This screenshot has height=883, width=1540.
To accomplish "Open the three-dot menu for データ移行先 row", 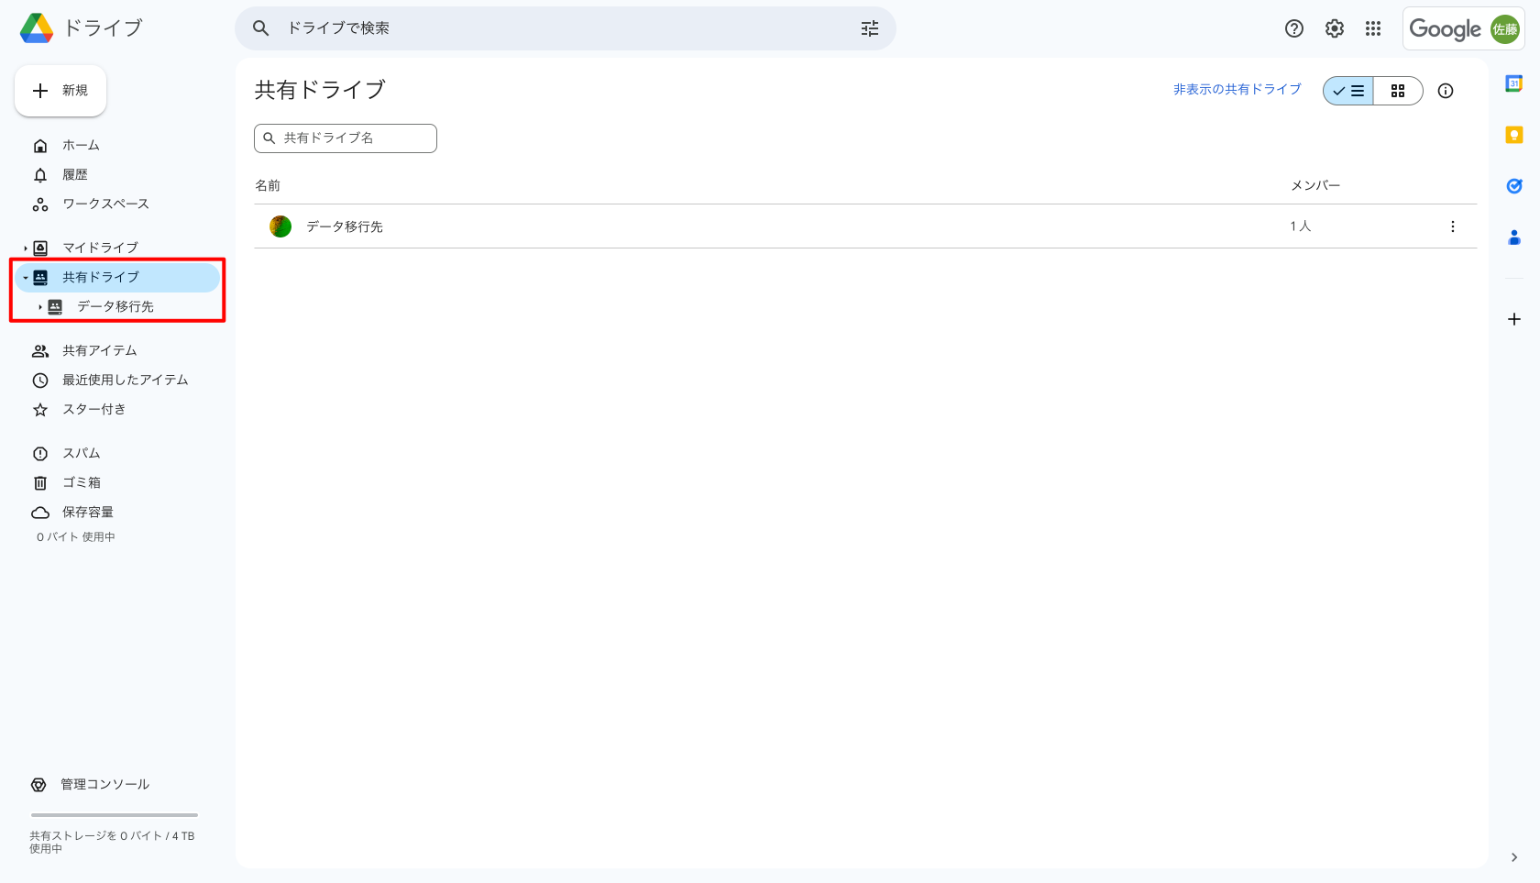I will [x=1453, y=226].
